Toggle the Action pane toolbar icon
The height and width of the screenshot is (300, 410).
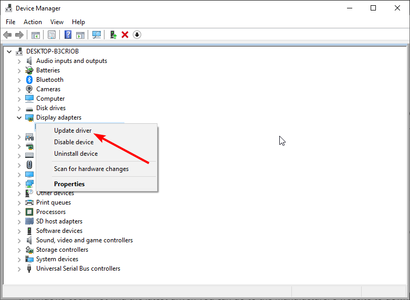(x=80, y=35)
